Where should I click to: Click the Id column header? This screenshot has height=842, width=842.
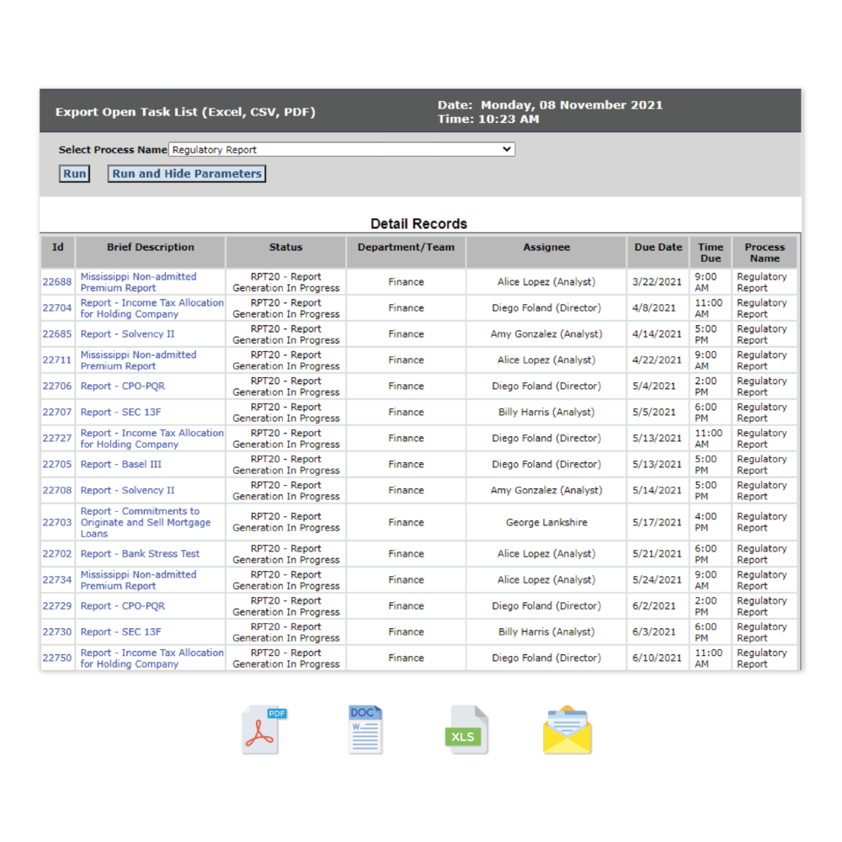pyautogui.click(x=58, y=252)
